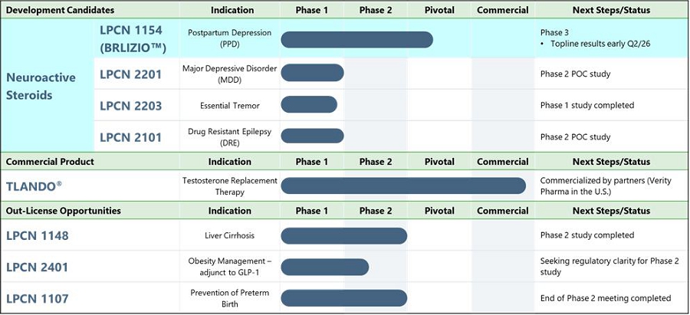Click the Obesity Management indication text
Image resolution: width=690 pixels, height=315 pixels.
click(230, 267)
